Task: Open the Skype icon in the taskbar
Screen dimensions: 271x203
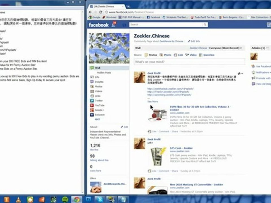Action: point(100,199)
